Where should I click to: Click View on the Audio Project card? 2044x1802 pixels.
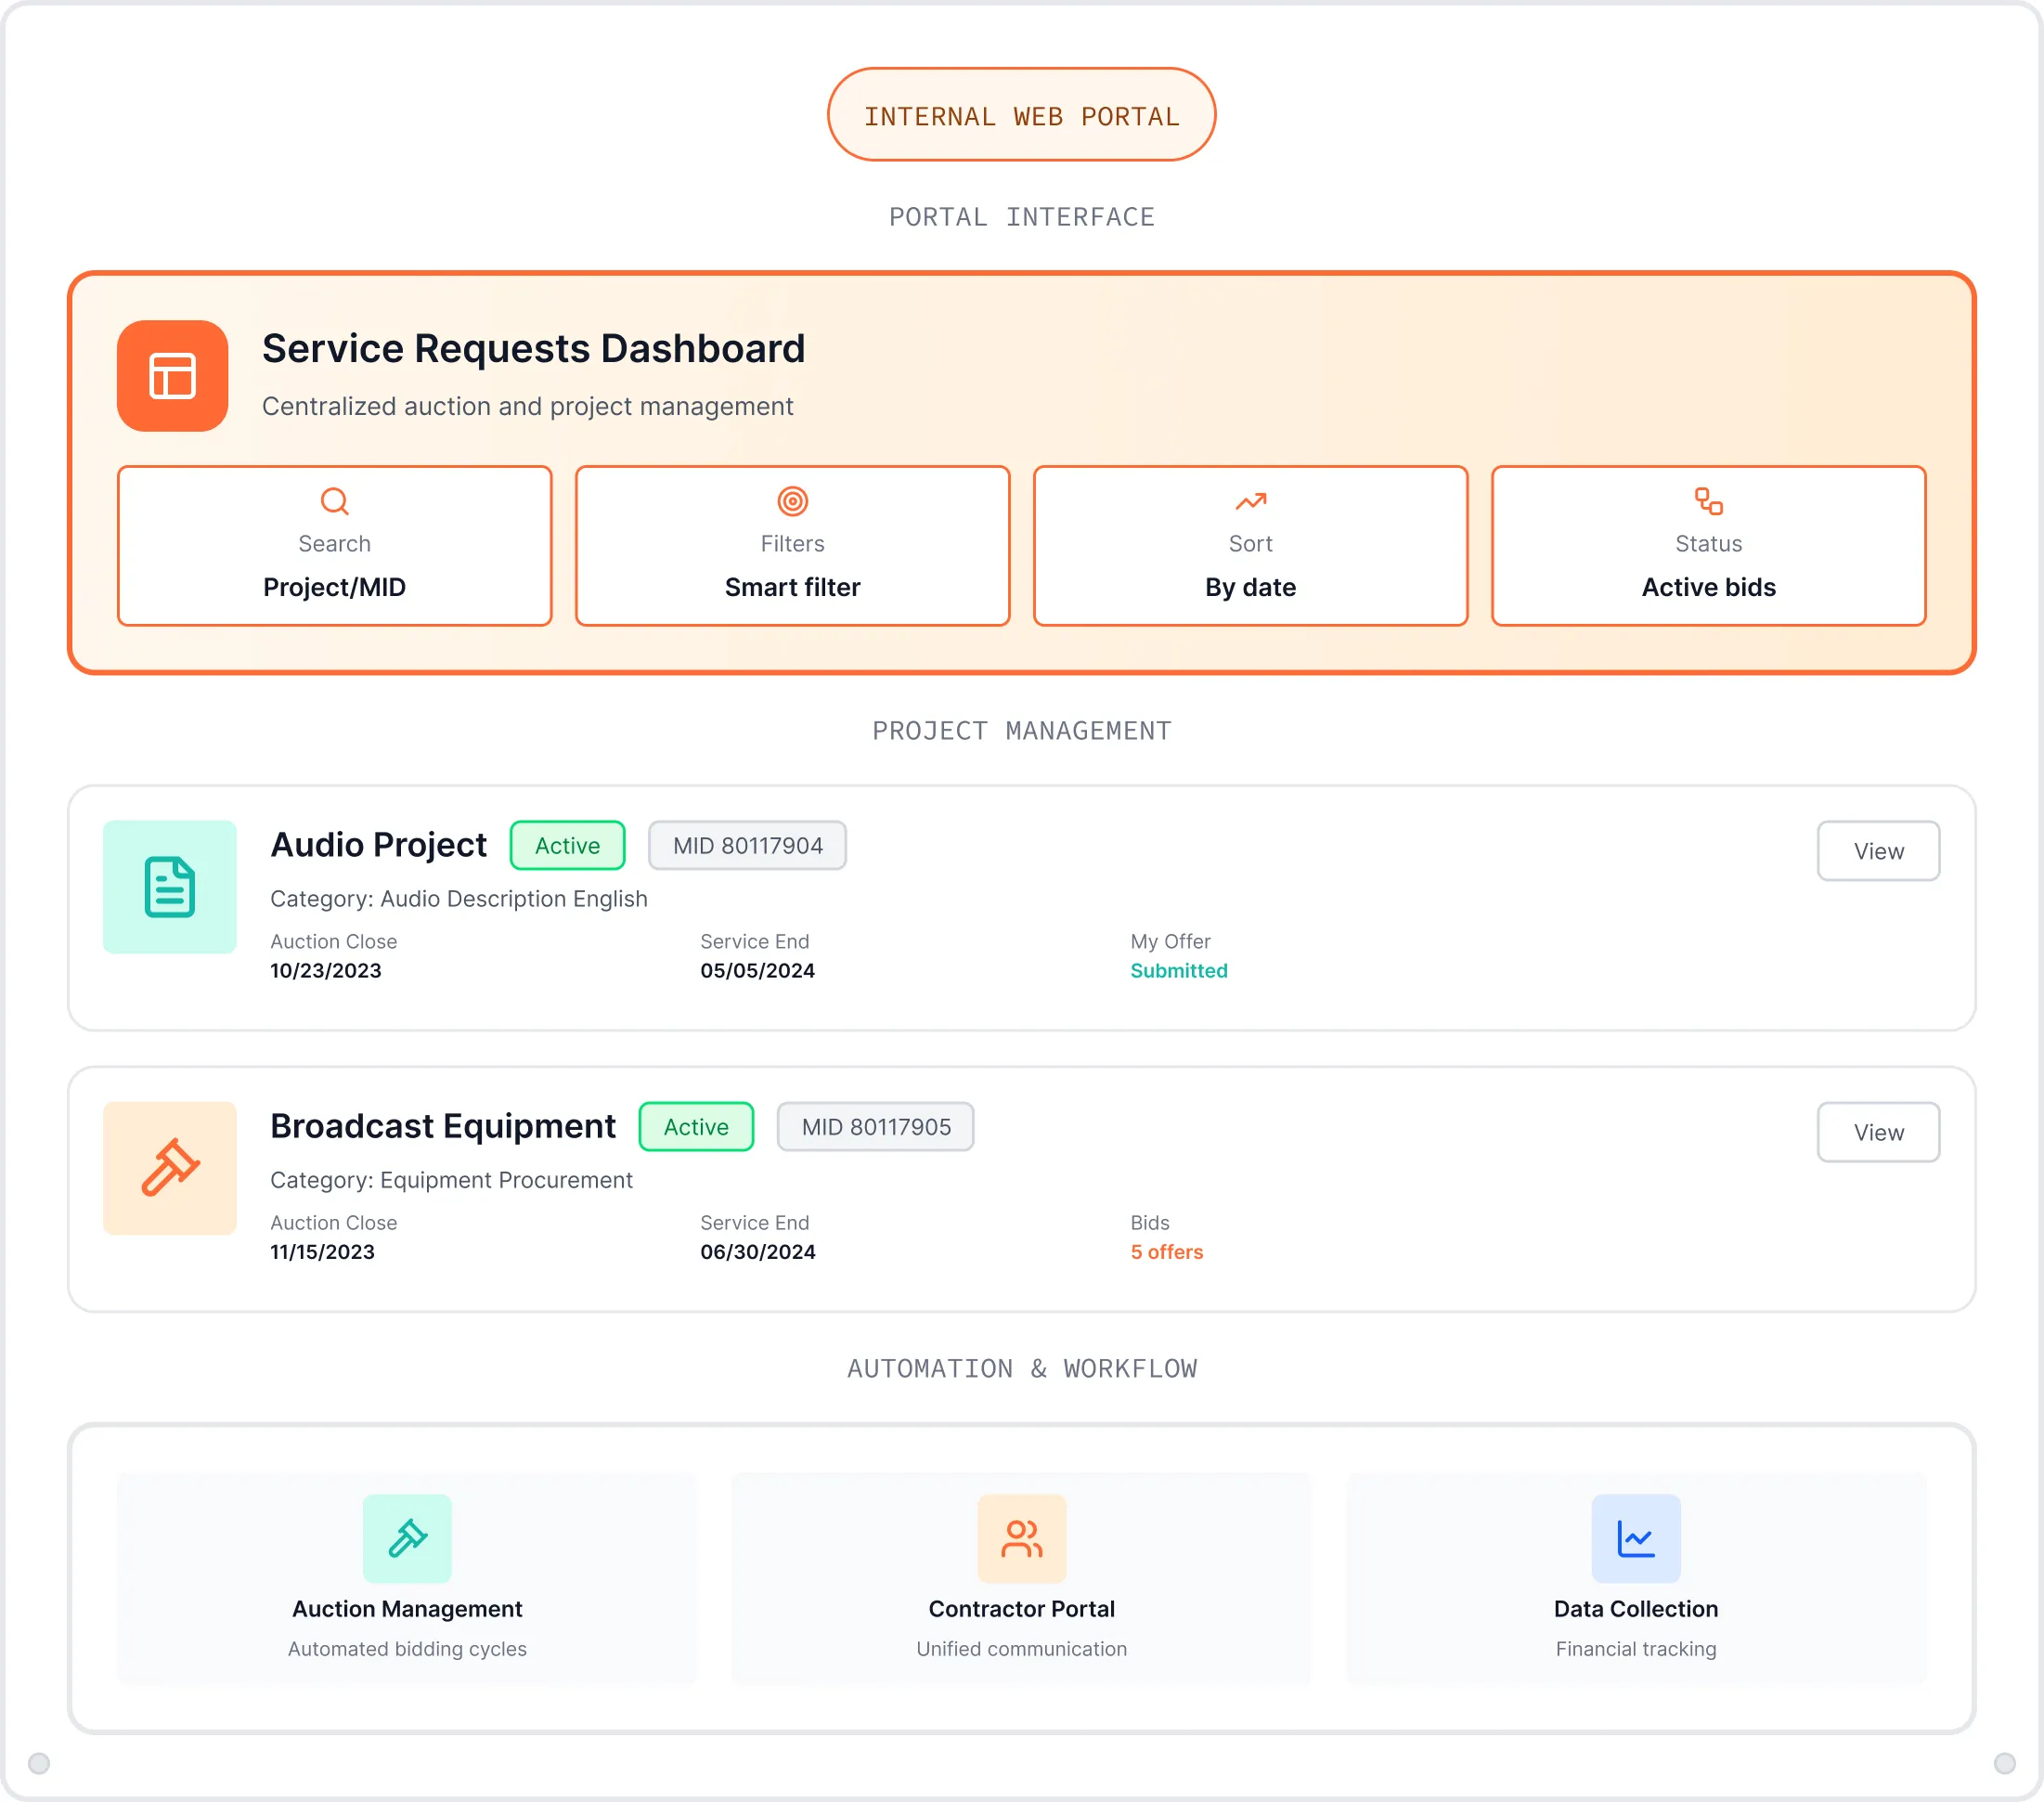(x=1878, y=850)
